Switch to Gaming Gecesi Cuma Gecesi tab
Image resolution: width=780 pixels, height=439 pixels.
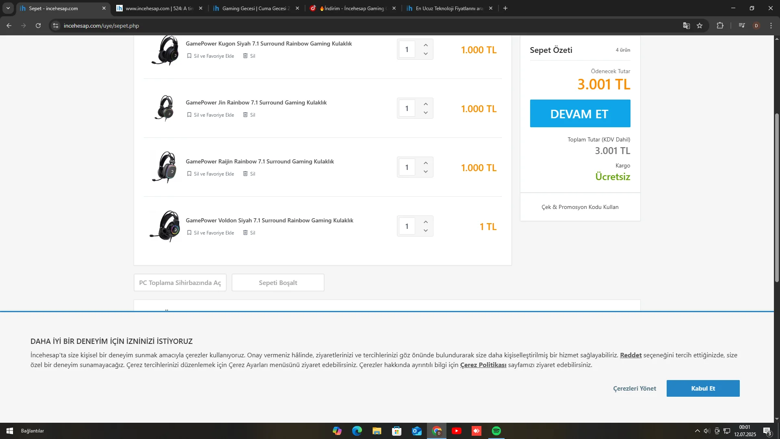[255, 8]
